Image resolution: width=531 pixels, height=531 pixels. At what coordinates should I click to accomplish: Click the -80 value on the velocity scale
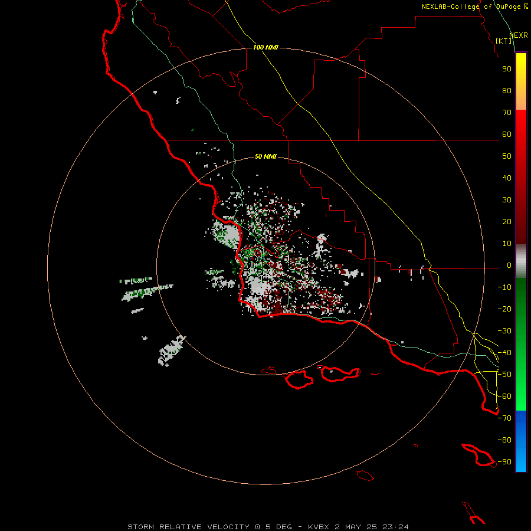coord(504,440)
